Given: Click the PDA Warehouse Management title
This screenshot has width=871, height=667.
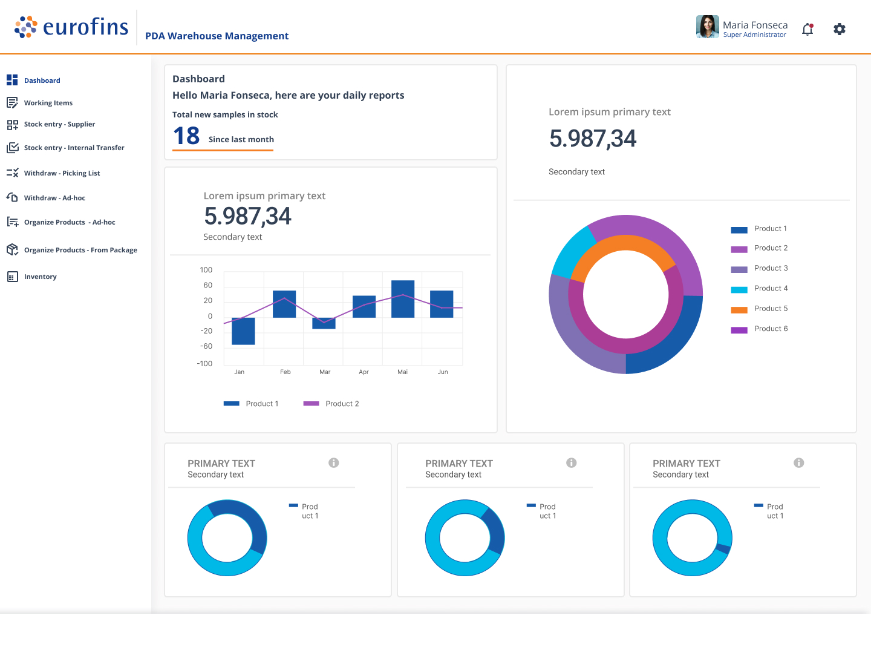Looking at the screenshot, I should 217,36.
